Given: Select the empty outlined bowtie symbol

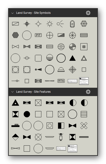Looking at the screenshot, I should (x=16, y=46).
